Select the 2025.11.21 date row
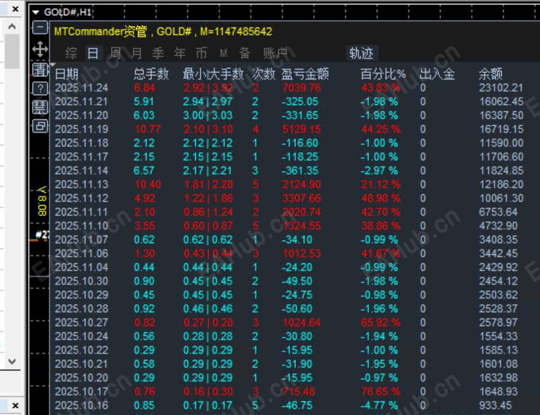This screenshot has height=415, width=540. [x=82, y=101]
